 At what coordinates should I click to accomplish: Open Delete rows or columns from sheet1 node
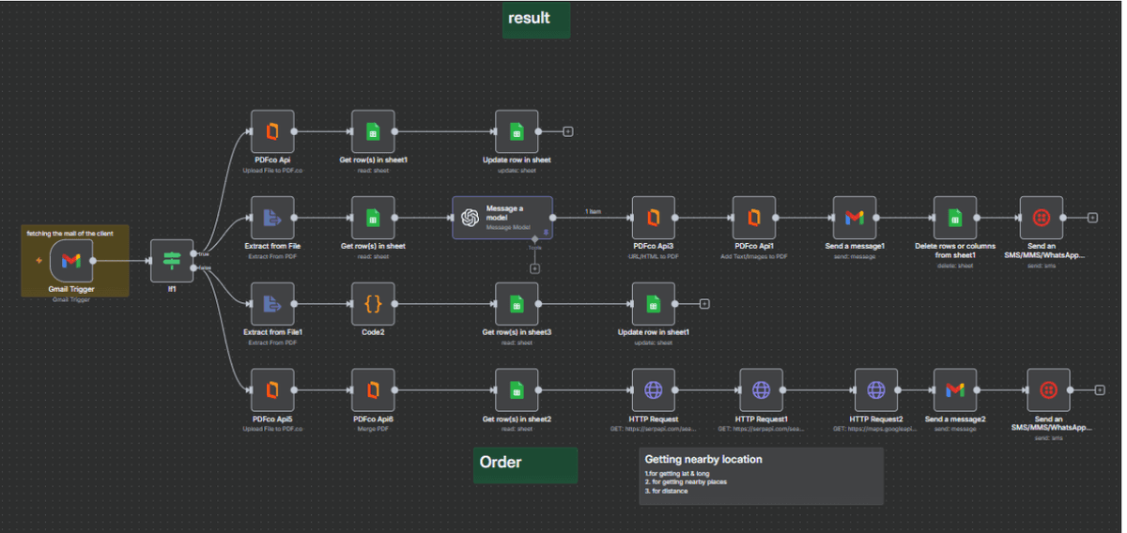(x=954, y=218)
